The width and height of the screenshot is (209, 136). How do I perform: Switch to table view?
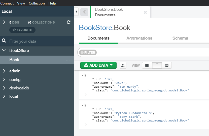coord(167,65)
